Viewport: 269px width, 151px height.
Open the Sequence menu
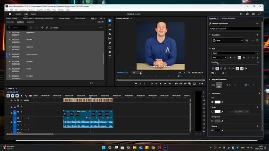pos(23,10)
